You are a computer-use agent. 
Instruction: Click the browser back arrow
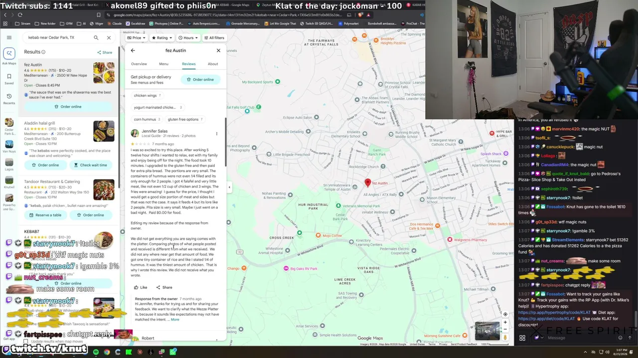tap(5, 15)
